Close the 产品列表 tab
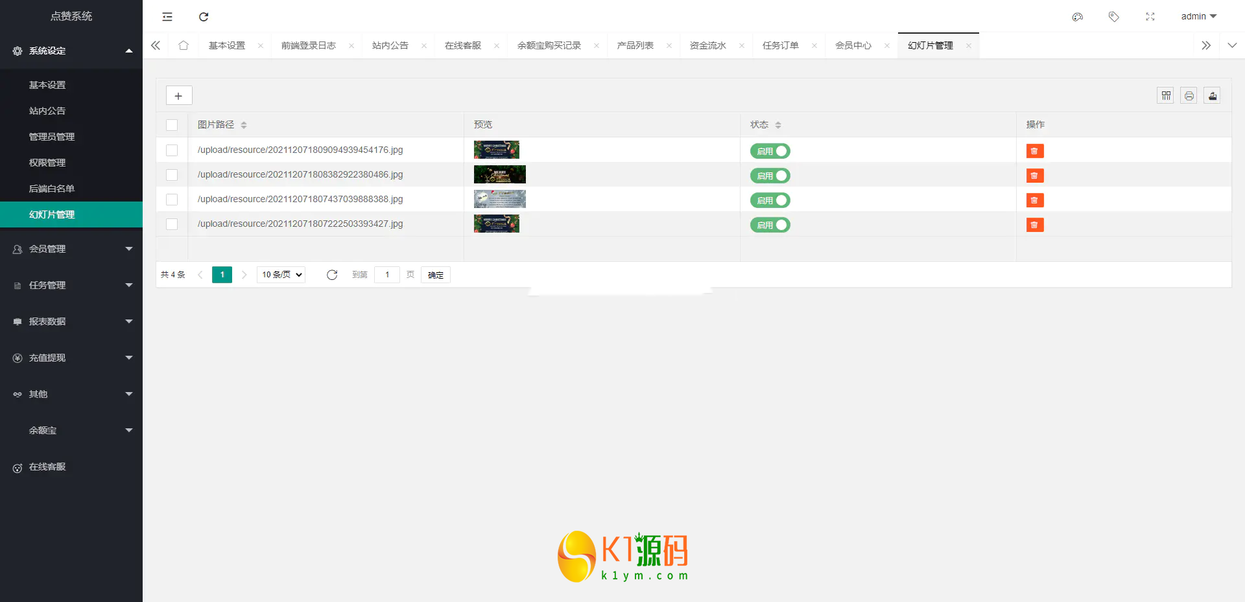Image resolution: width=1245 pixels, height=602 pixels. click(669, 45)
